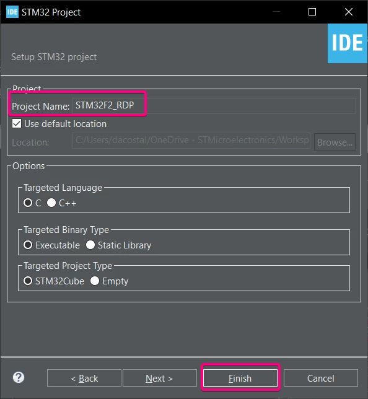Choose Executable binary type
Screen dimensions: 368x399
coord(28,245)
